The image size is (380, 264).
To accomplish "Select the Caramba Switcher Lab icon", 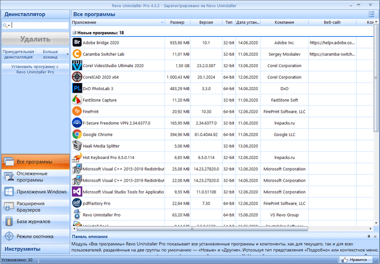I will tap(77, 54).
